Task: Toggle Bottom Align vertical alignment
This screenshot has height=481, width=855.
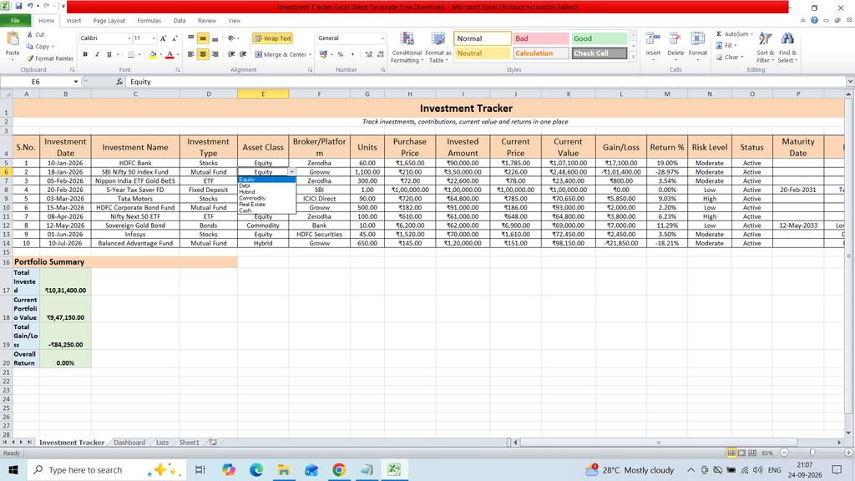Action: pos(215,38)
